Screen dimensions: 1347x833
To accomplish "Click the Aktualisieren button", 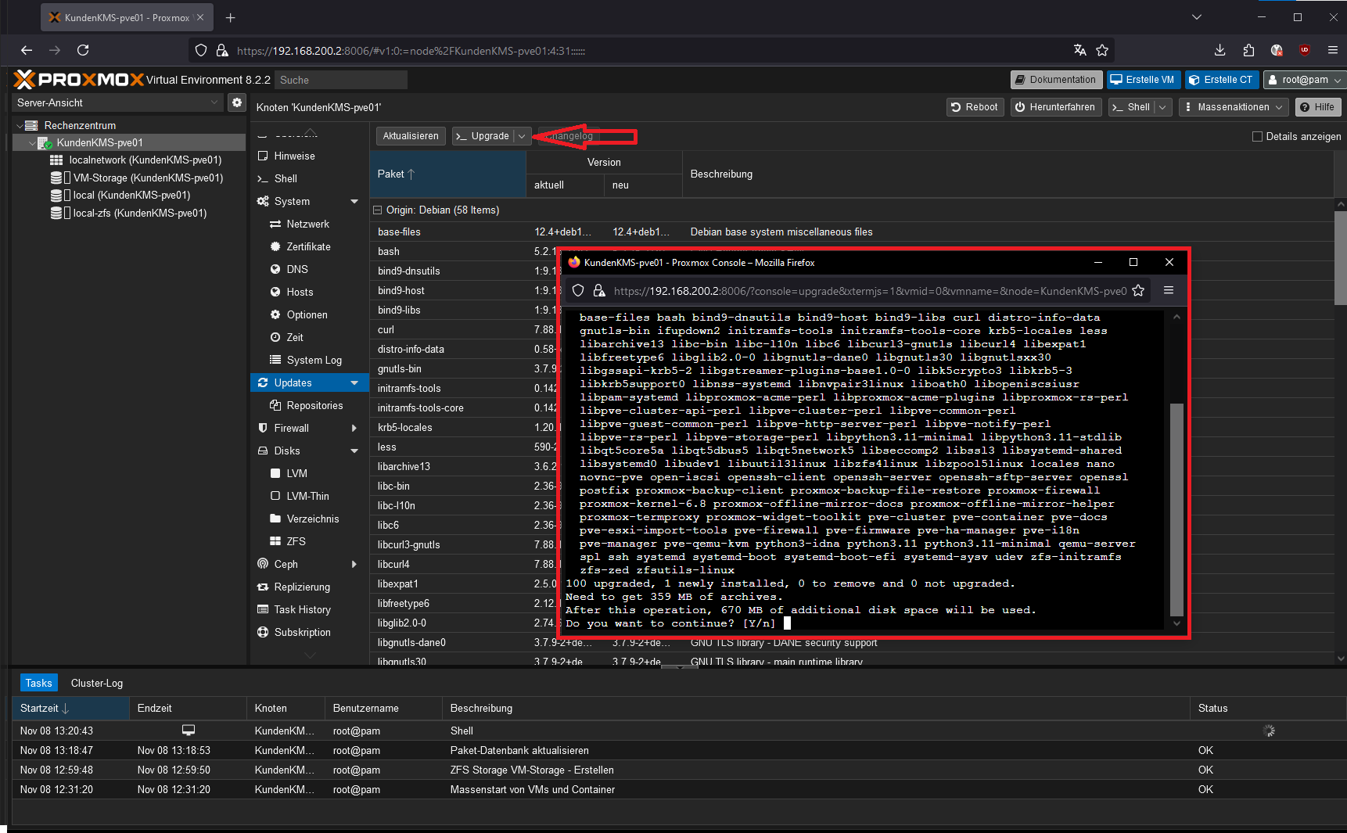I will (411, 136).
